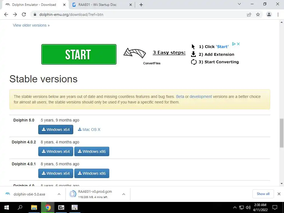The image size is (284, 213).
Task: Open File Explorer from the taskbar
Action: click(34, 207)
